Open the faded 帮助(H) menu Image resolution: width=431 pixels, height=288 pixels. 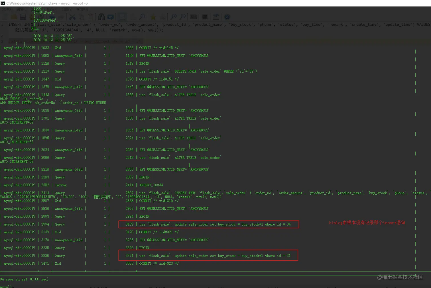tap(82, 9)
